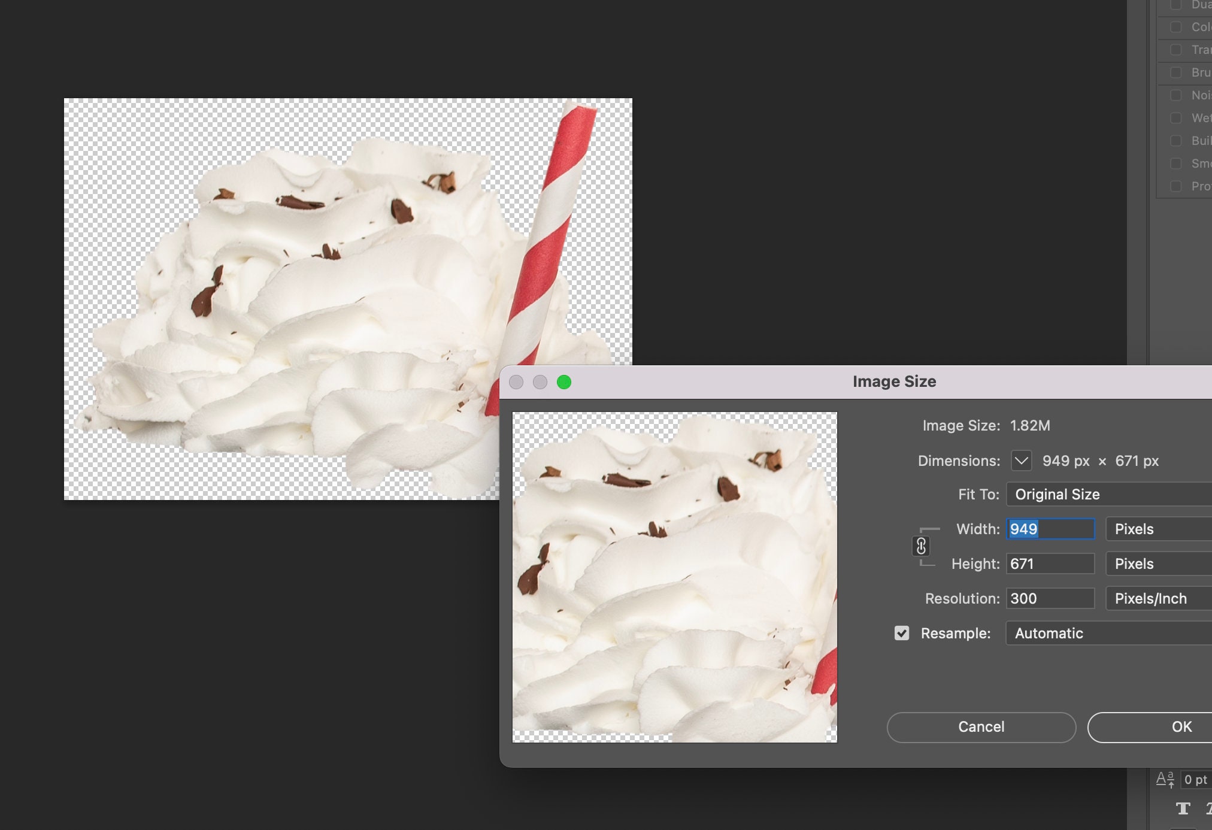Open the Fit To Original Size dropdown
Image resolution: width=1212 pixels, height=830 pixels.
[x=1109, y=494]
